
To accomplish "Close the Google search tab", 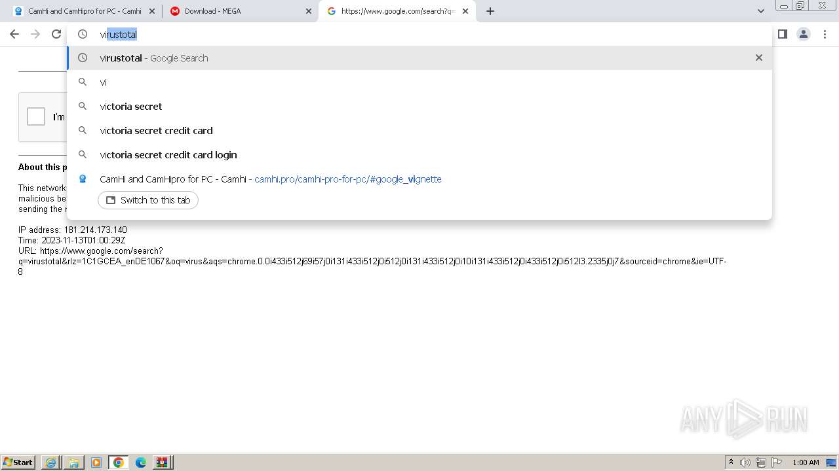I will click(465, 11).
